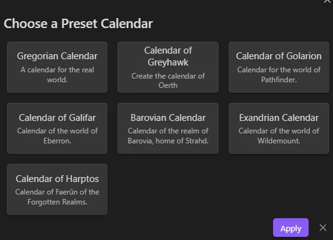The width and height of the screenshot is (333, 240).
Task: Click the 'world of Eberron' description
Action: (57, 136)
